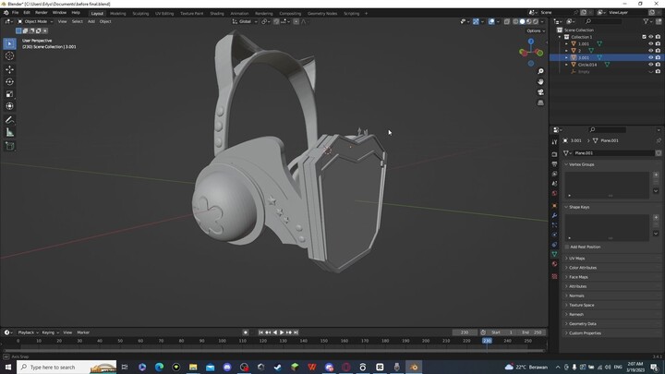Play the timeline animation

coord(282,332)
